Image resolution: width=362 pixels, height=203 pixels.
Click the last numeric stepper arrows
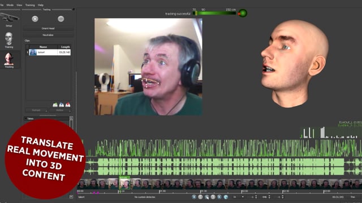coord(283,197)
